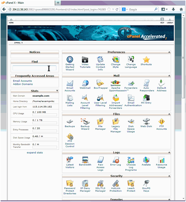186x202 pixels.
Task: Log out of cPanel
Action: click(x=170, y=21)
